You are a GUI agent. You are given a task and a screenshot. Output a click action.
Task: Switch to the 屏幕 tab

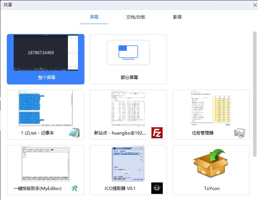click(94, 17)
